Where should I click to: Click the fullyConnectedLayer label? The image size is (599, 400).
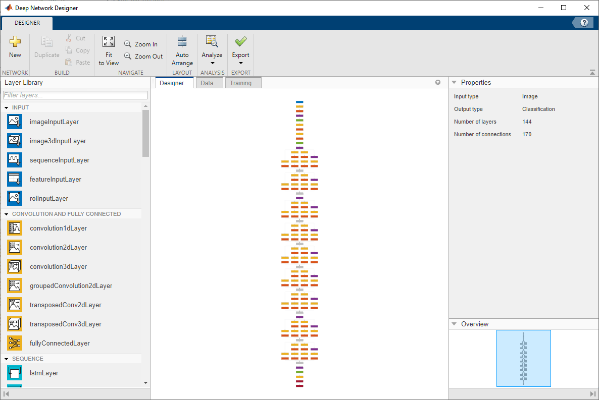tap(60, 343)
